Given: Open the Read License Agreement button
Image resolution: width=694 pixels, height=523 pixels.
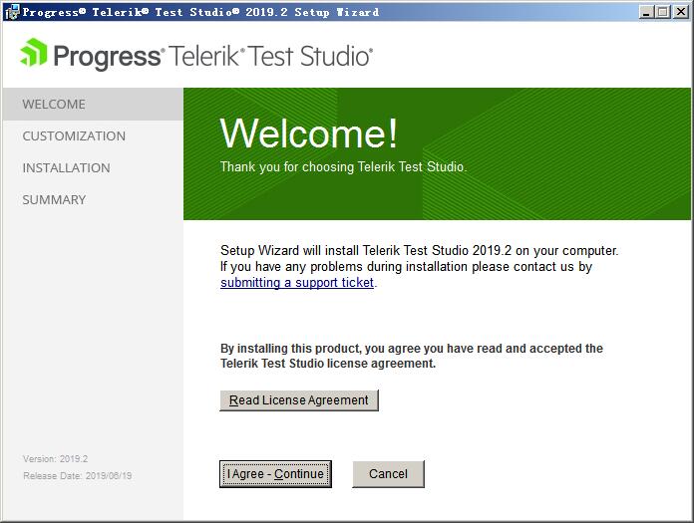Looking at the screenshot, I should tap(299, 400).
